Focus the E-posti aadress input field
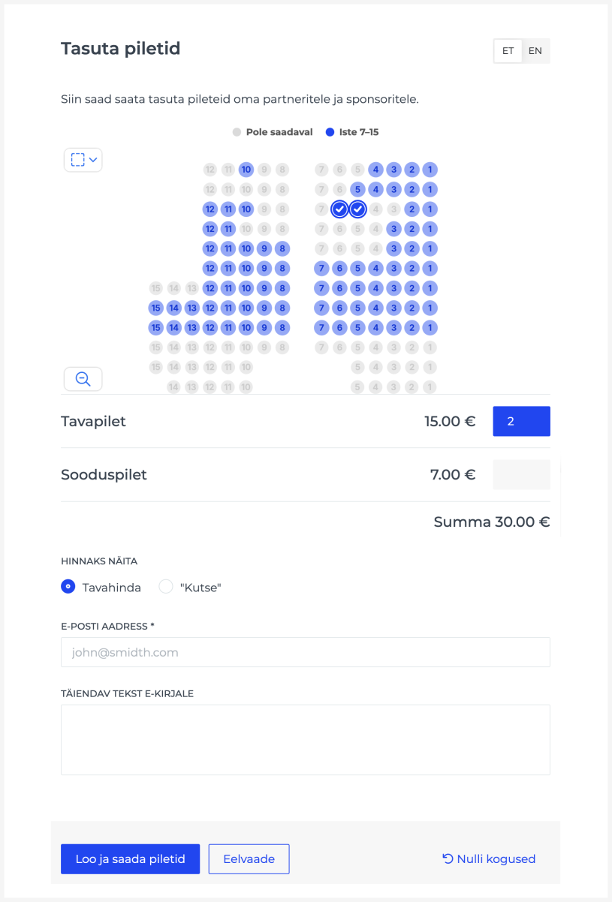The image size is (612, 902). point(306,652)
